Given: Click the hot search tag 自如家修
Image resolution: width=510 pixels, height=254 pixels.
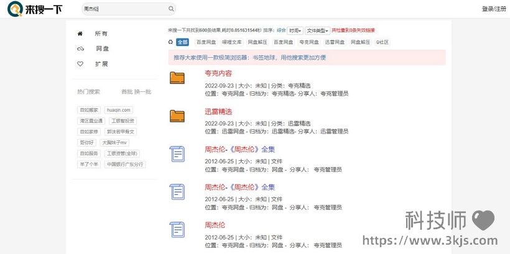Looking at the screenshot, I should coord(89,132).
